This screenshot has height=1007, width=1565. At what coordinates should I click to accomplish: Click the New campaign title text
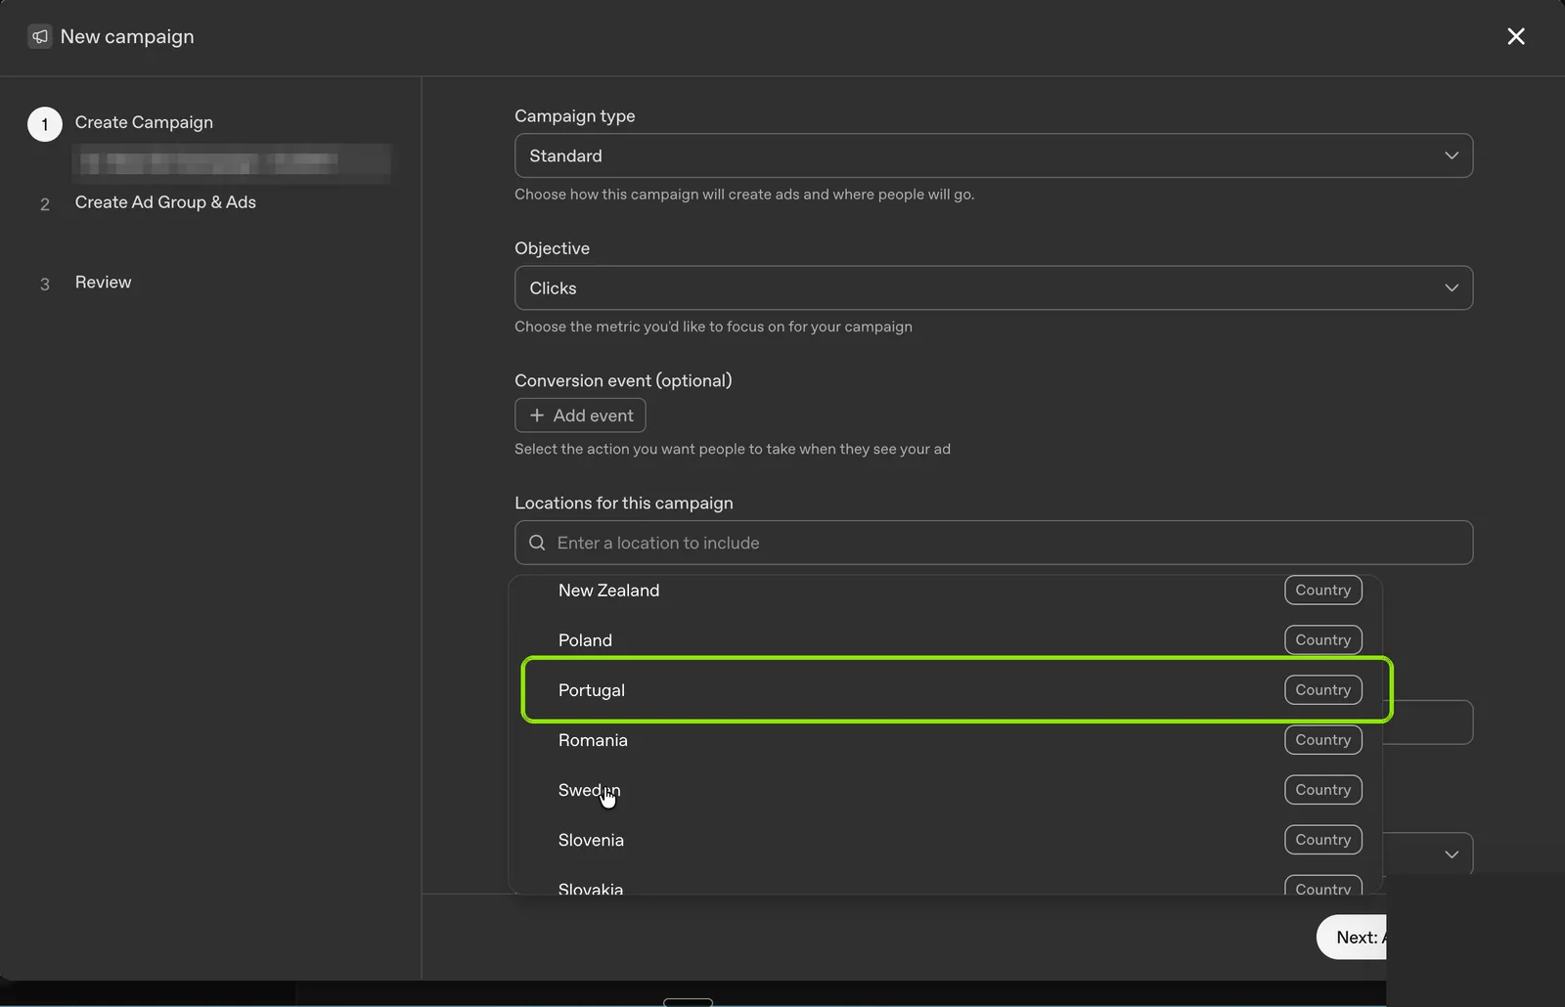click(x=127, y=37)
